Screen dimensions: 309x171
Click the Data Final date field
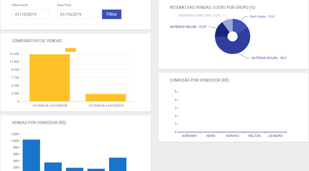[x=76, y=14]
